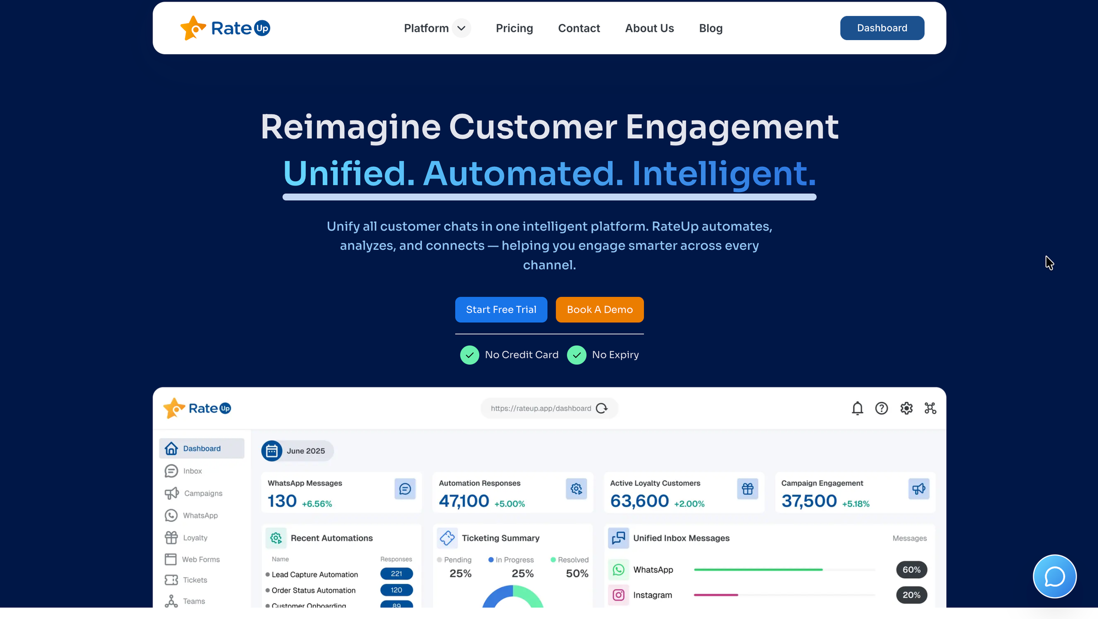Click the settings gear icon
The height and width of the screenshot is (619, 1098).
pyautogui.click(x=906, y=408)
